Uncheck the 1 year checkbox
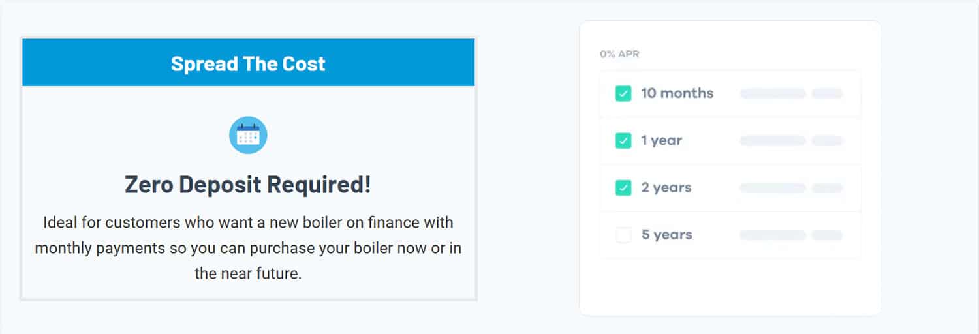This screenshot has height=334, width=979. [623, 140]
